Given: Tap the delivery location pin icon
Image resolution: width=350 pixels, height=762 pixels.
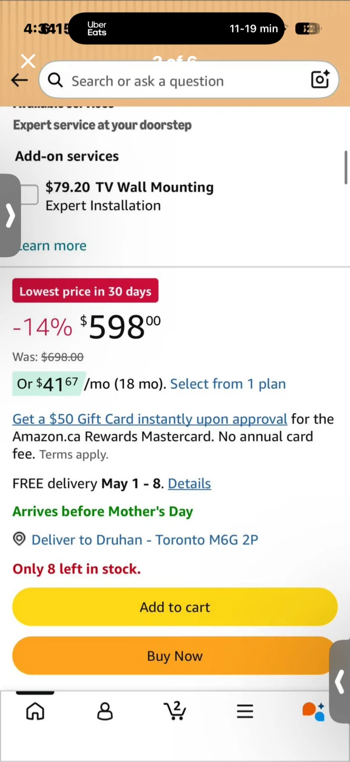Looking at the screenshot, I should (x=20, y=539).
